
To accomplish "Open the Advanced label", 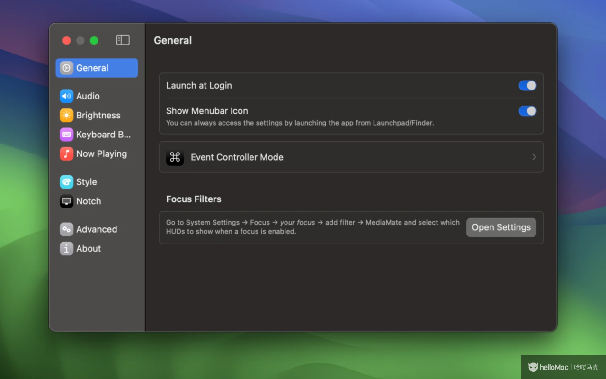I will (97, 229).
